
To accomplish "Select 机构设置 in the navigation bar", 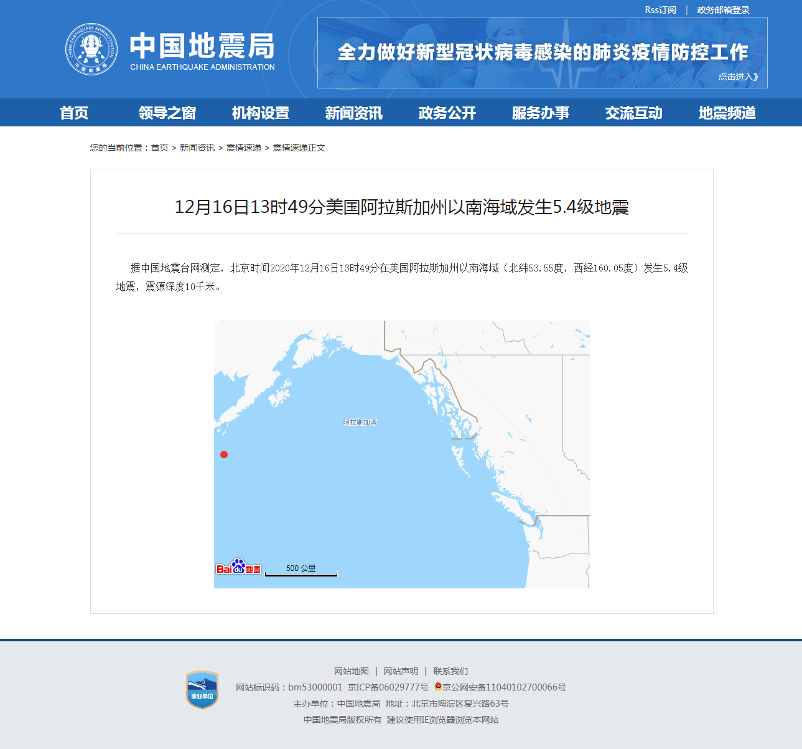I will tap(261, 113).
